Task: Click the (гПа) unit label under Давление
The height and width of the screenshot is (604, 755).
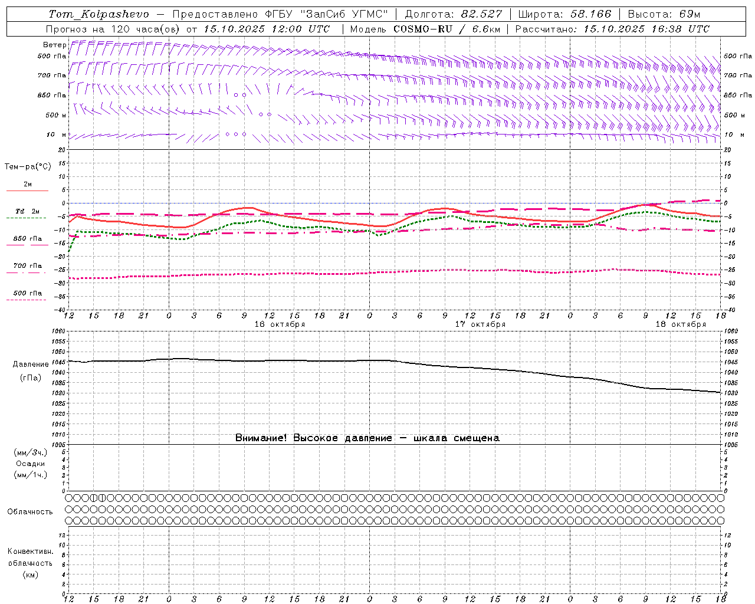Action: (31, 378)
